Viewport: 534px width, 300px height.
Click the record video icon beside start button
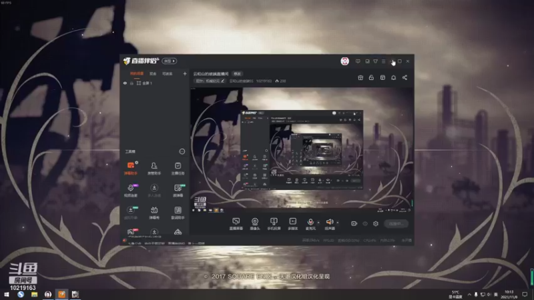[354, 223]
